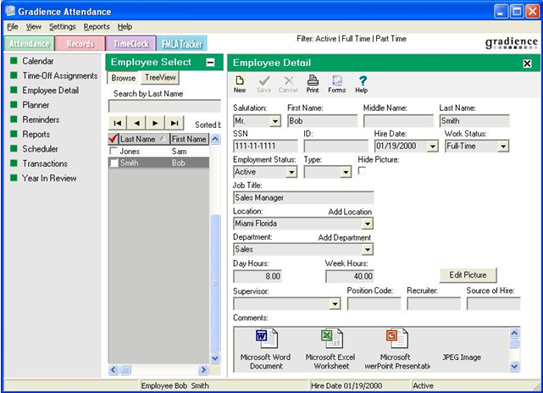Open the Work Status dropdown
This screenshot has height=393, width=543.
coord(503,147)
